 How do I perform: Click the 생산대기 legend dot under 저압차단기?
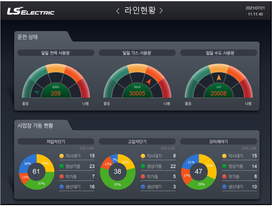pyautogui.click(x=62, y=187)
